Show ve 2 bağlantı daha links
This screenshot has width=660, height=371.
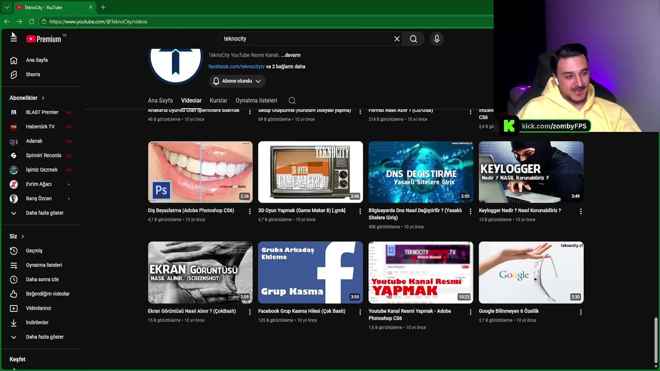point(286,66)
